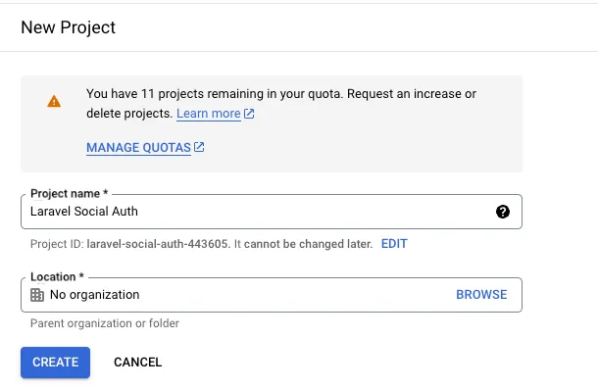Viewport: 598px width, 388px height.
Task: Click the New Project page heading
Action: [69, 27]
